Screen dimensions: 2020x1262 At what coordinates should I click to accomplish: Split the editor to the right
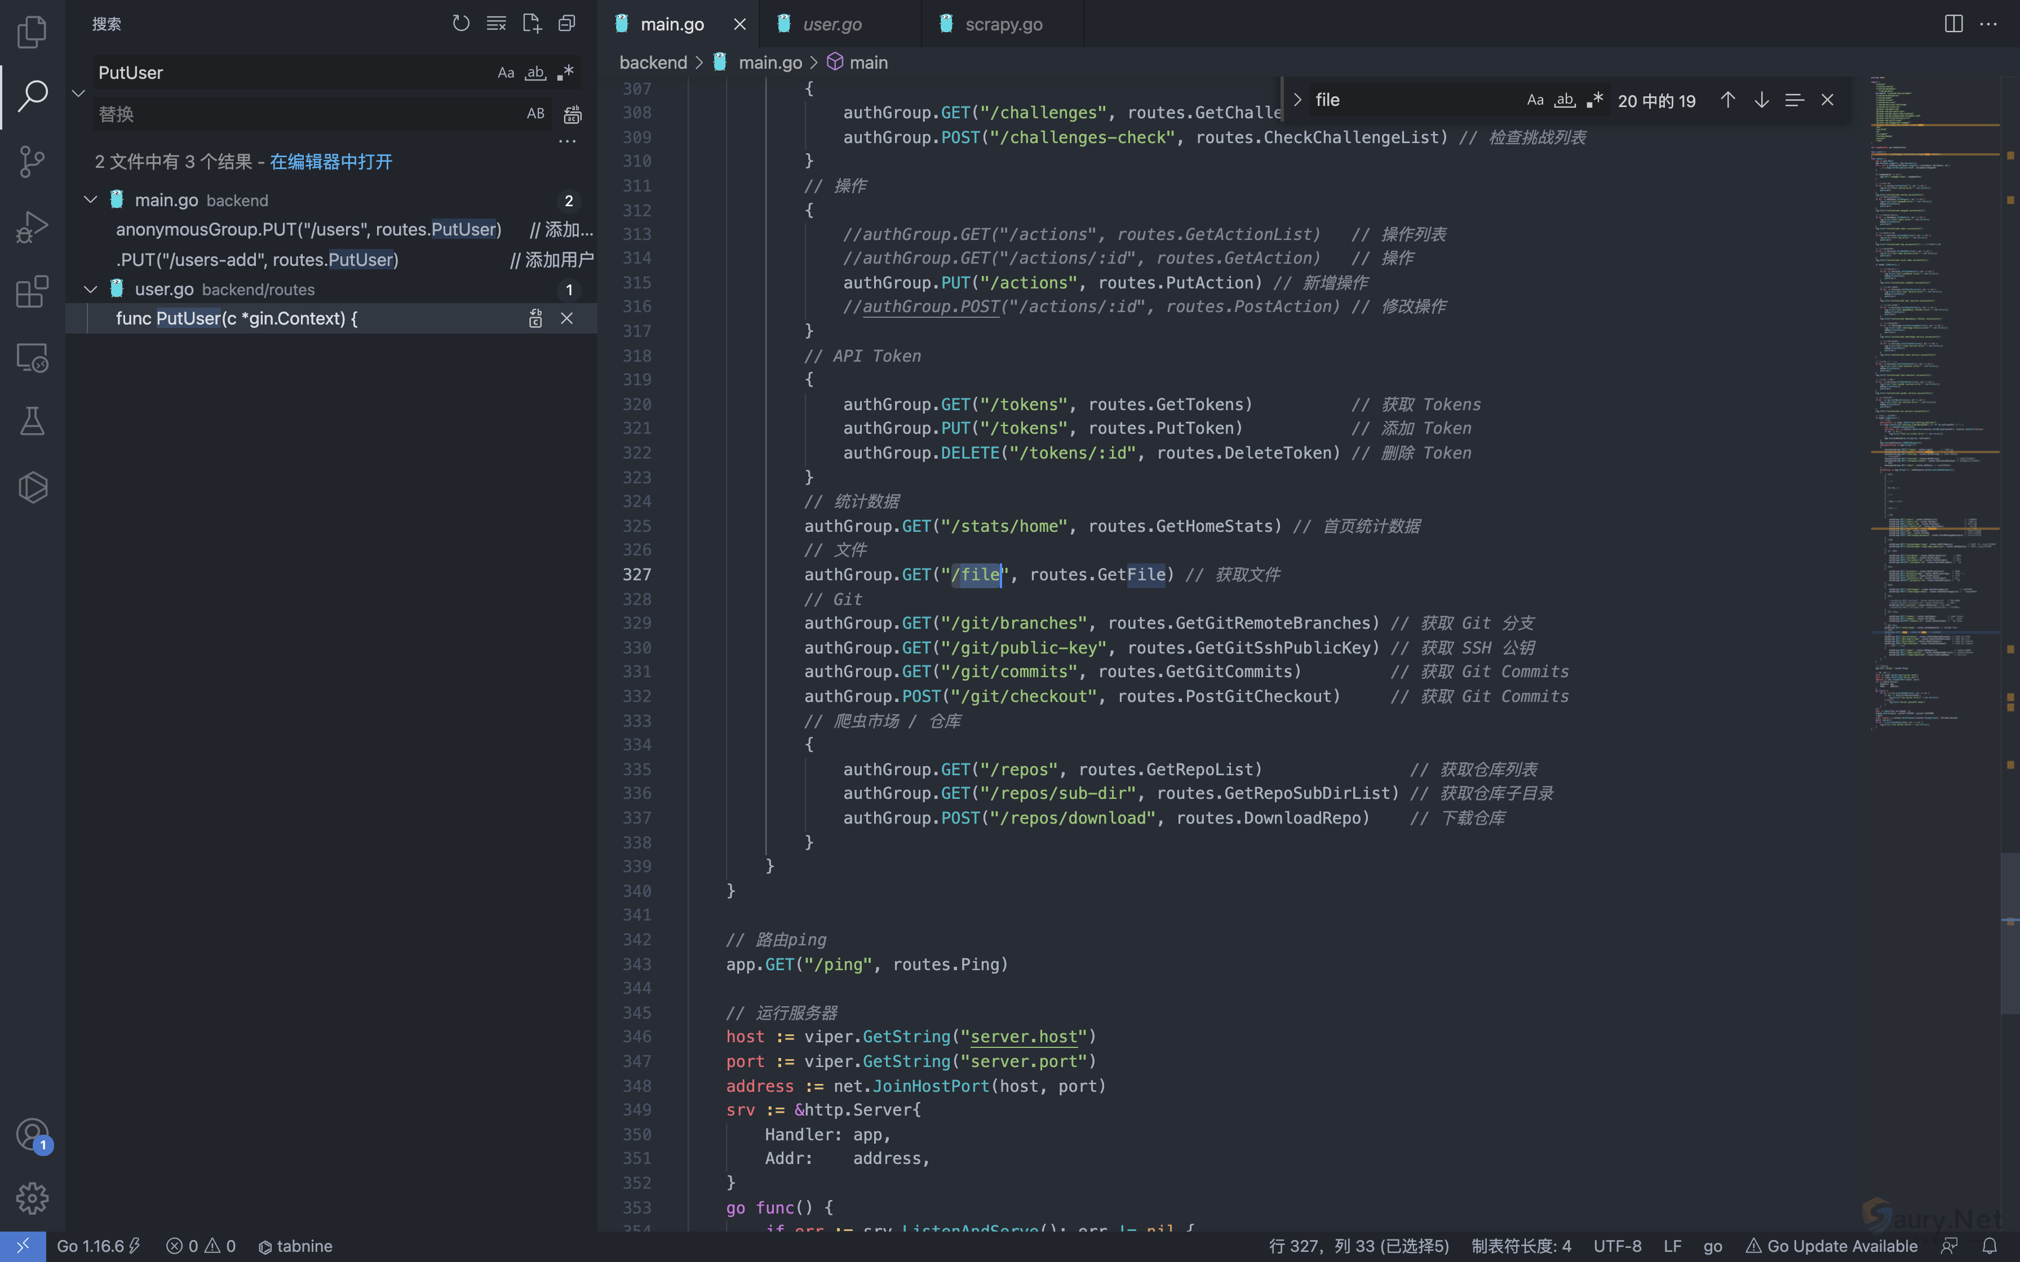(x=1953, y=23)
